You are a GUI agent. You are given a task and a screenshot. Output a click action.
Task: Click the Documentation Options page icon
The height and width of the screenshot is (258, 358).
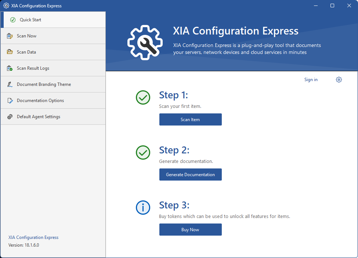click(x=10, y=101)
